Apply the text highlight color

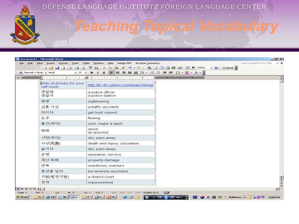point(187,72)
